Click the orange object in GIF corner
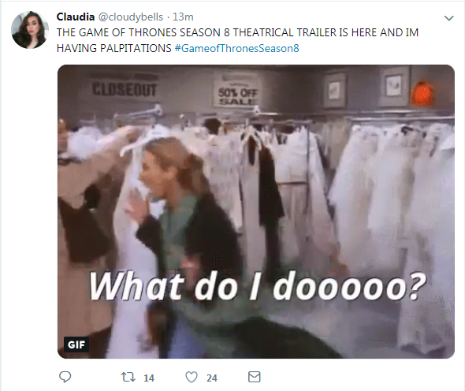The width and height of the screenshot is (465, 391). point(422,94)
